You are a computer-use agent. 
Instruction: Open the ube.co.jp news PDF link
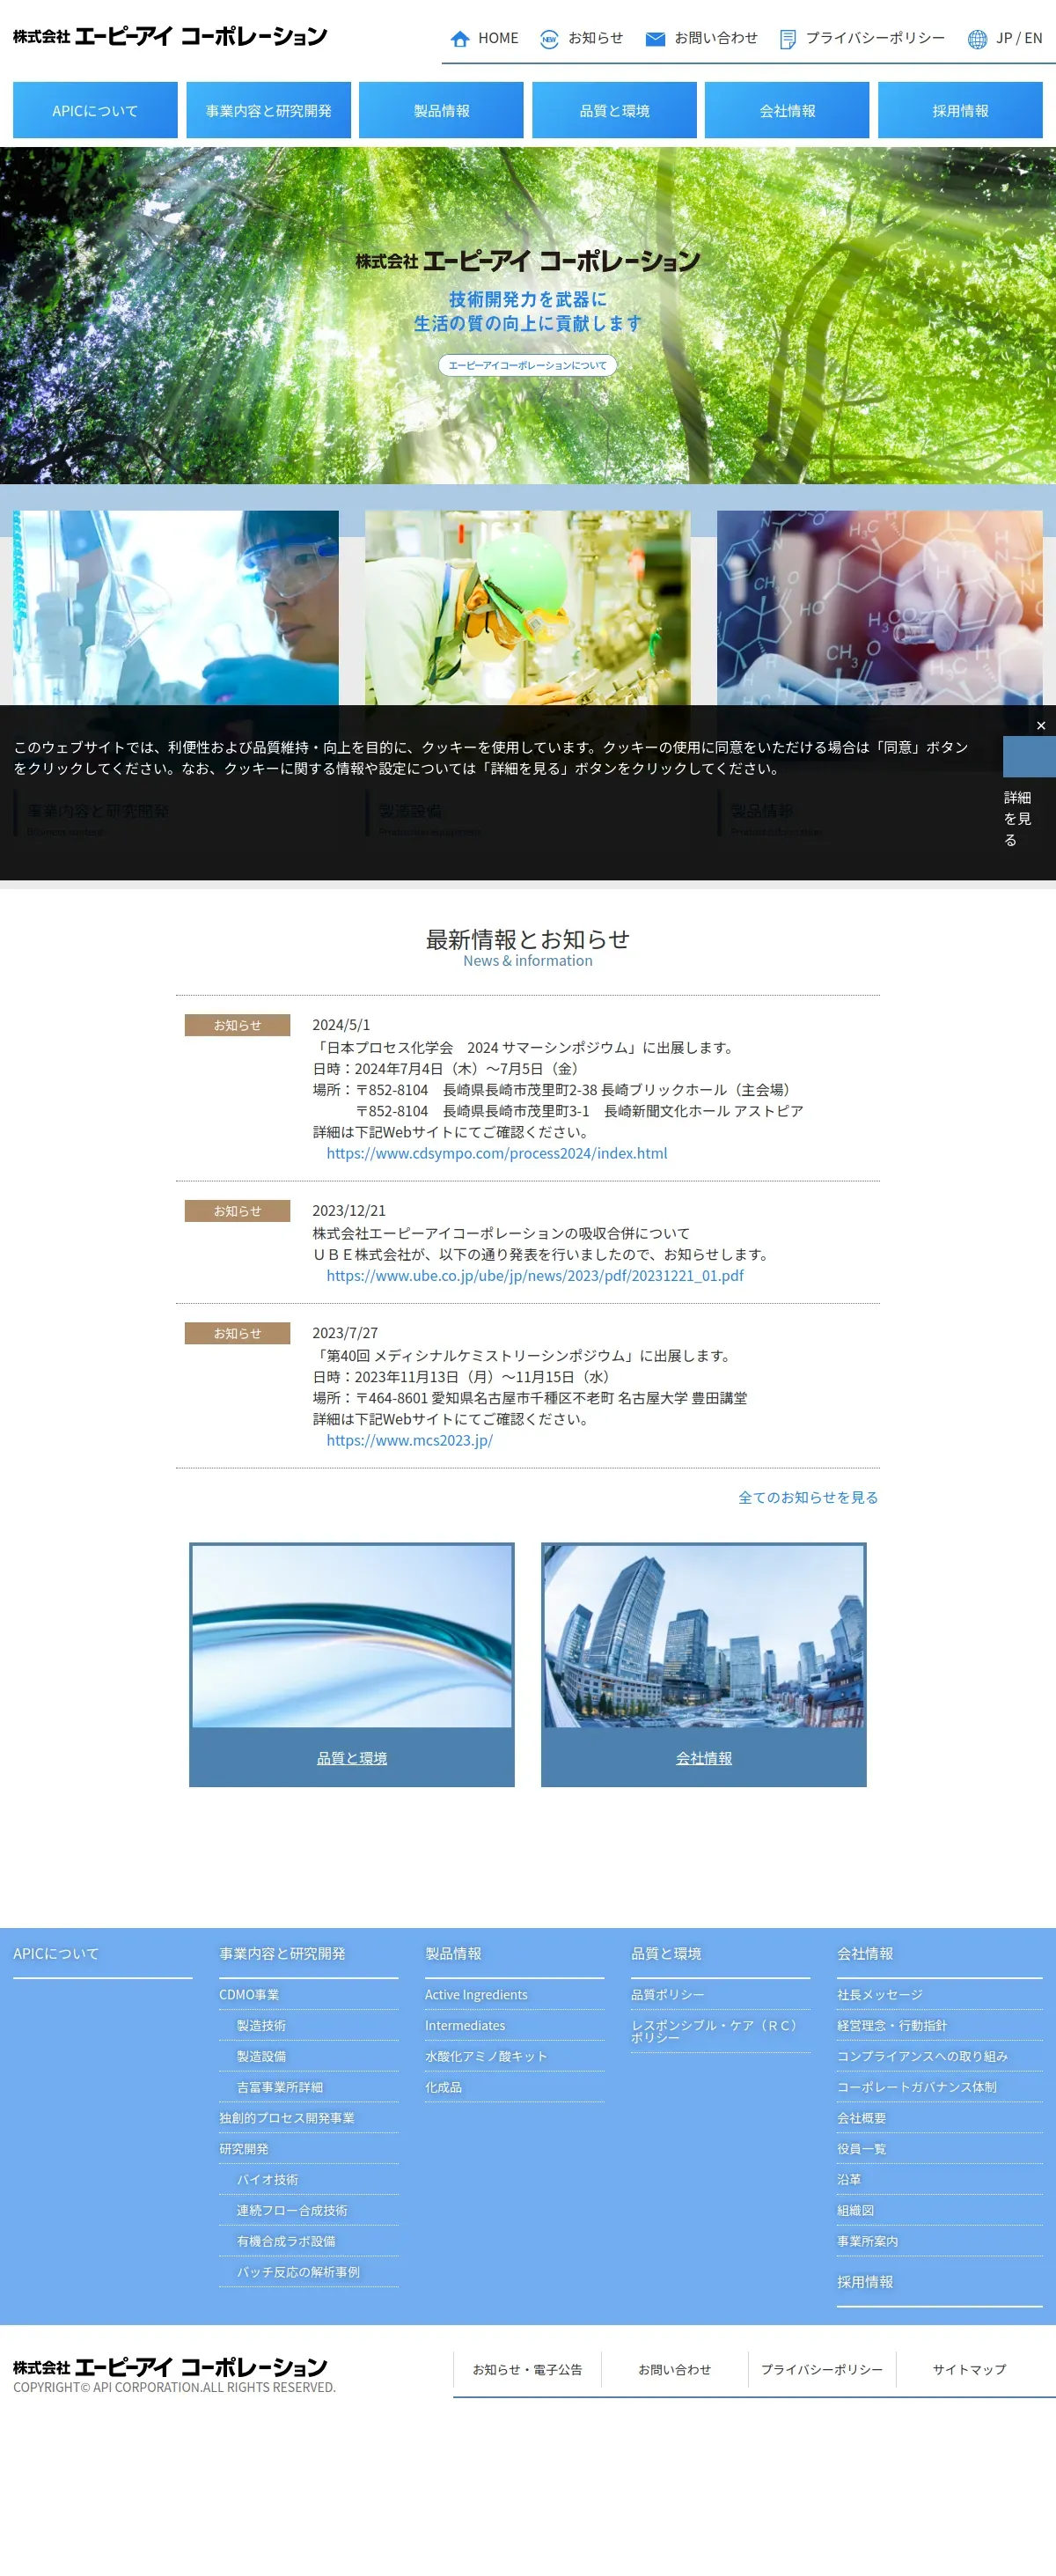[535, 1275]
